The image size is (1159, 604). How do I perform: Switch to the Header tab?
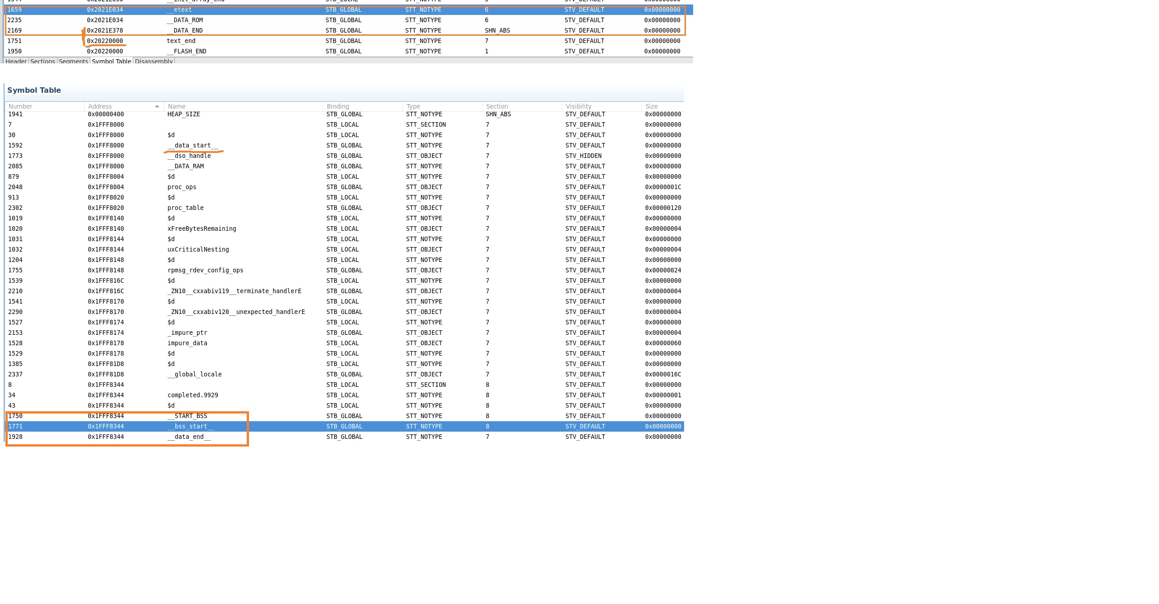pyautogui.click(x=16, y=61)
